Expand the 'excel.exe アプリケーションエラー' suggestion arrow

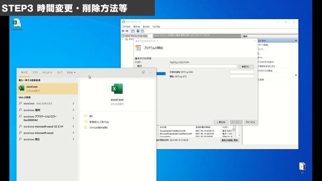tap(73, 118)
